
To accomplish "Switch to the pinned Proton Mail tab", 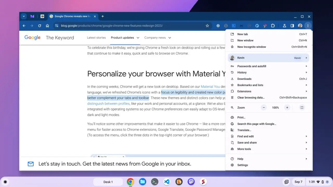I will 32,16.
